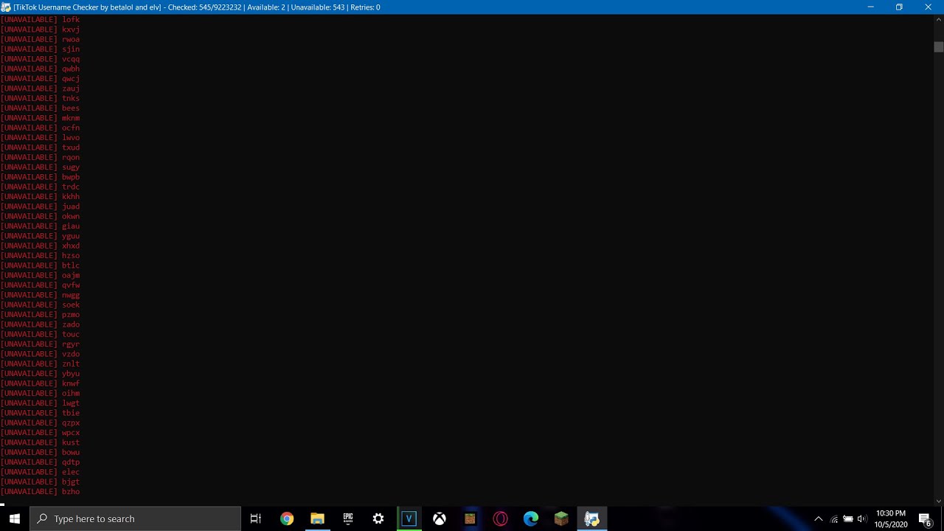The height and width of the screenshot is (531, 944).
Task: Click the unavailable row for kxvj
Action: 40,29
